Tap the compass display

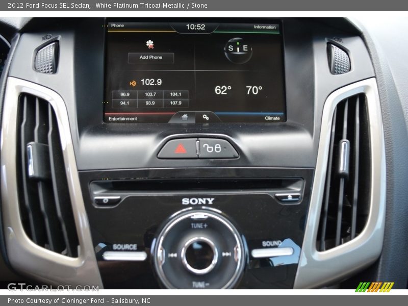238,50
